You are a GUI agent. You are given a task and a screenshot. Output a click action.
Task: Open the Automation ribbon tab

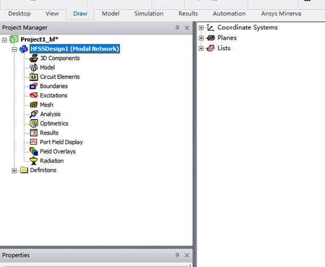click(229, 14)
